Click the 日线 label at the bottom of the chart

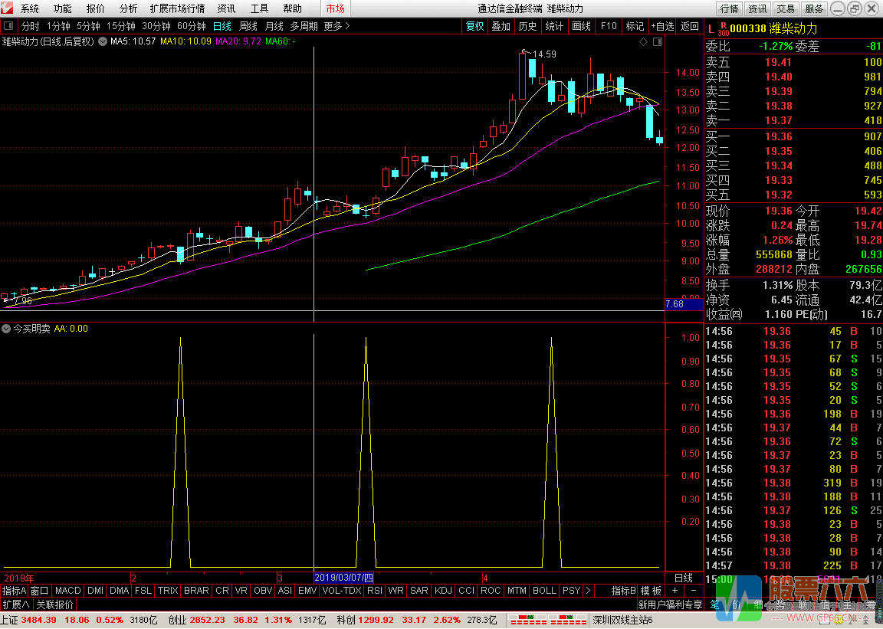point(684,578)
